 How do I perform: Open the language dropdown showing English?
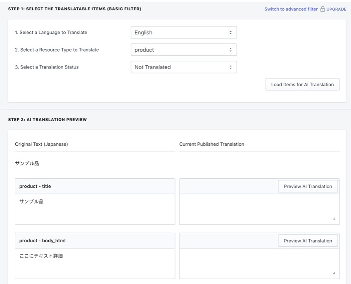(x=184, y=33)
